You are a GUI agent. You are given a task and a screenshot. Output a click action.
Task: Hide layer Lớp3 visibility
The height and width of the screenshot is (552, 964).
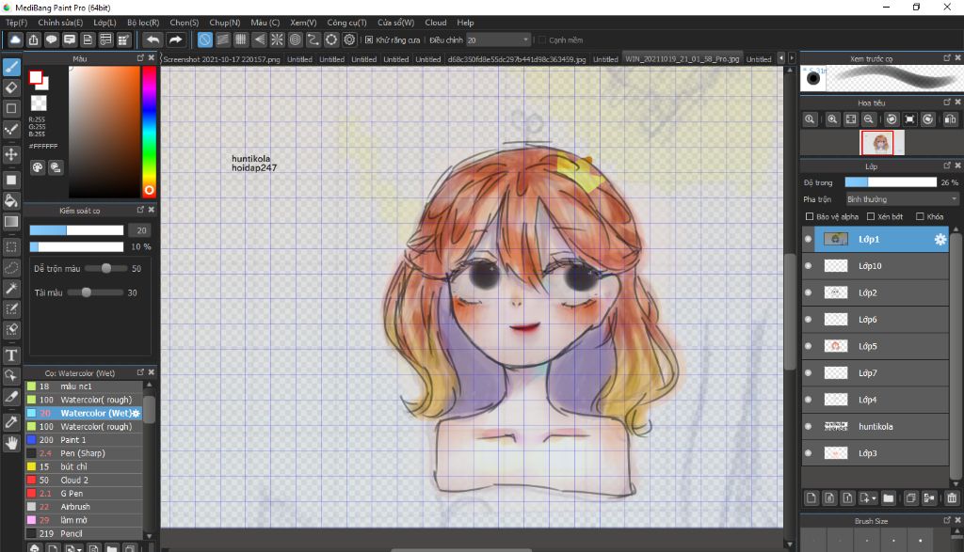808,453
